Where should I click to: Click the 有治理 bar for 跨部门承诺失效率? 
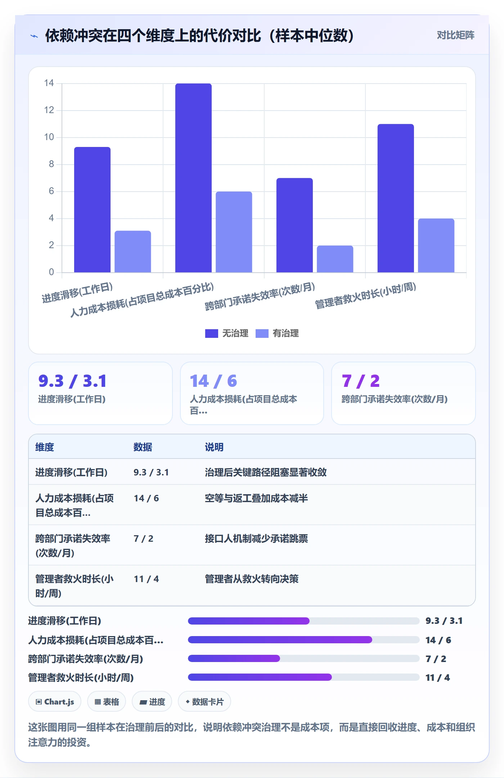pyautogui.click(x=335, y=259)
